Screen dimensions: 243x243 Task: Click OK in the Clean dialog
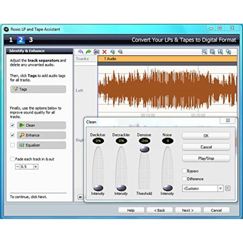click(x=206, y=136)
